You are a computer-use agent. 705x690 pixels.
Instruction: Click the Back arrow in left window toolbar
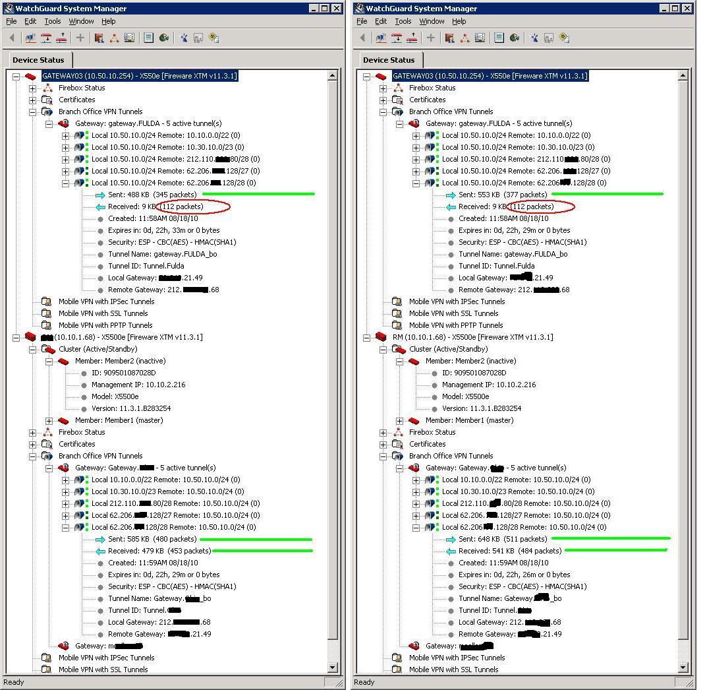tap(12, 38)
